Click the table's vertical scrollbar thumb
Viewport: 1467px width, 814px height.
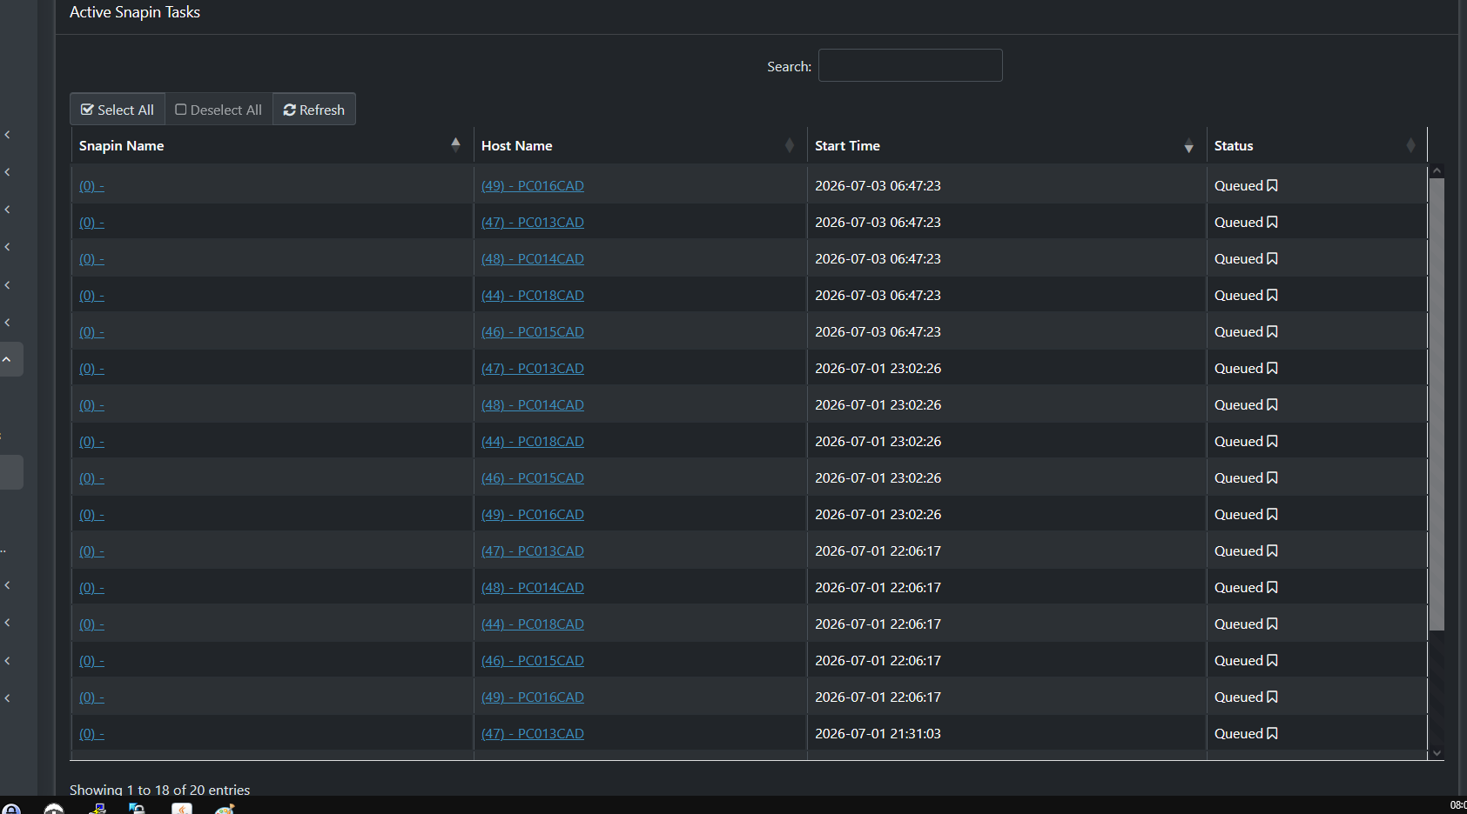[x=1437, y=404]
